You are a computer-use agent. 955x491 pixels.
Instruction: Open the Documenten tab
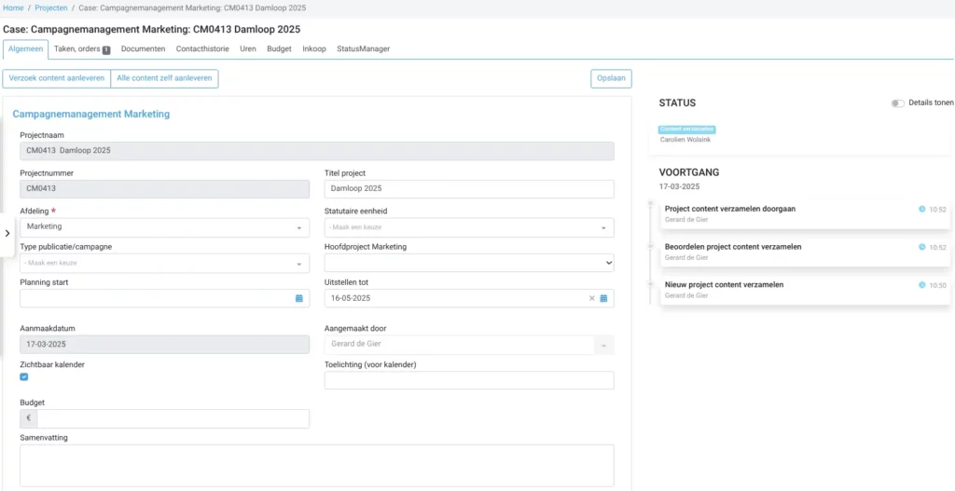pyautogui.click(x=143, y=49)
